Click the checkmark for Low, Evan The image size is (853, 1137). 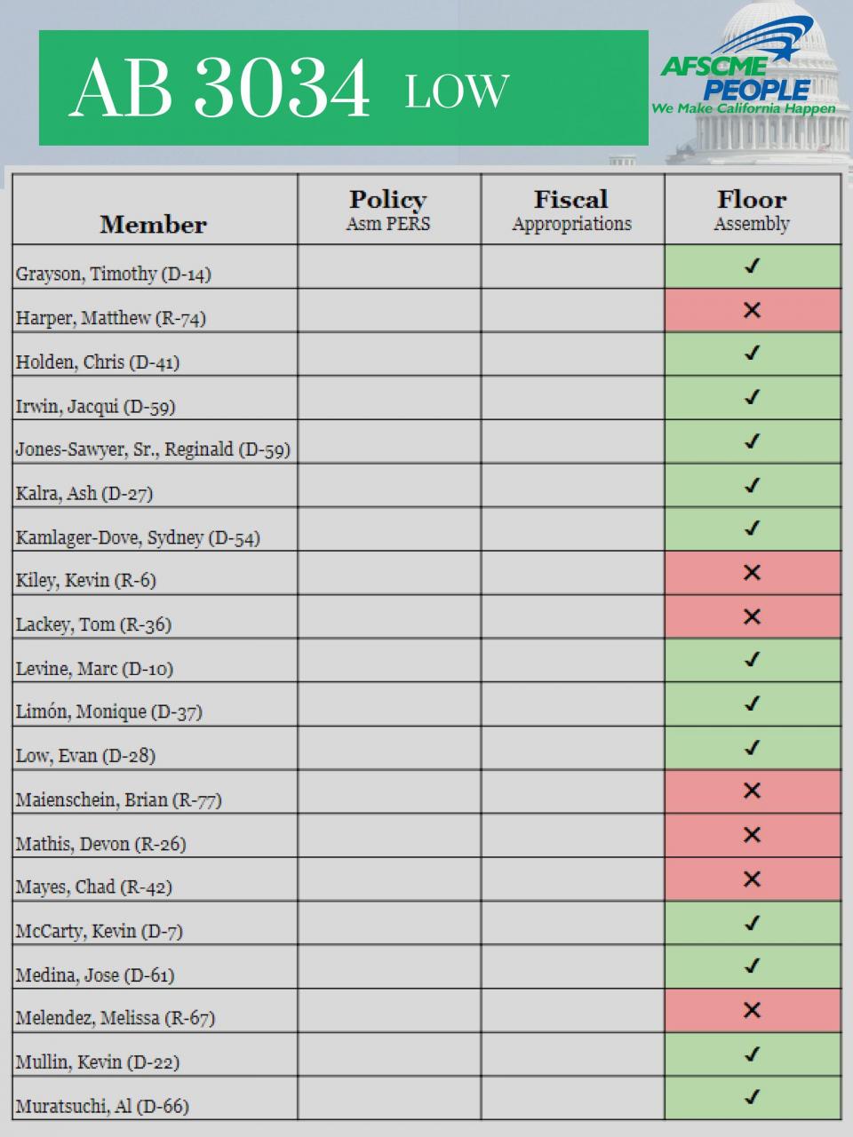753,747
